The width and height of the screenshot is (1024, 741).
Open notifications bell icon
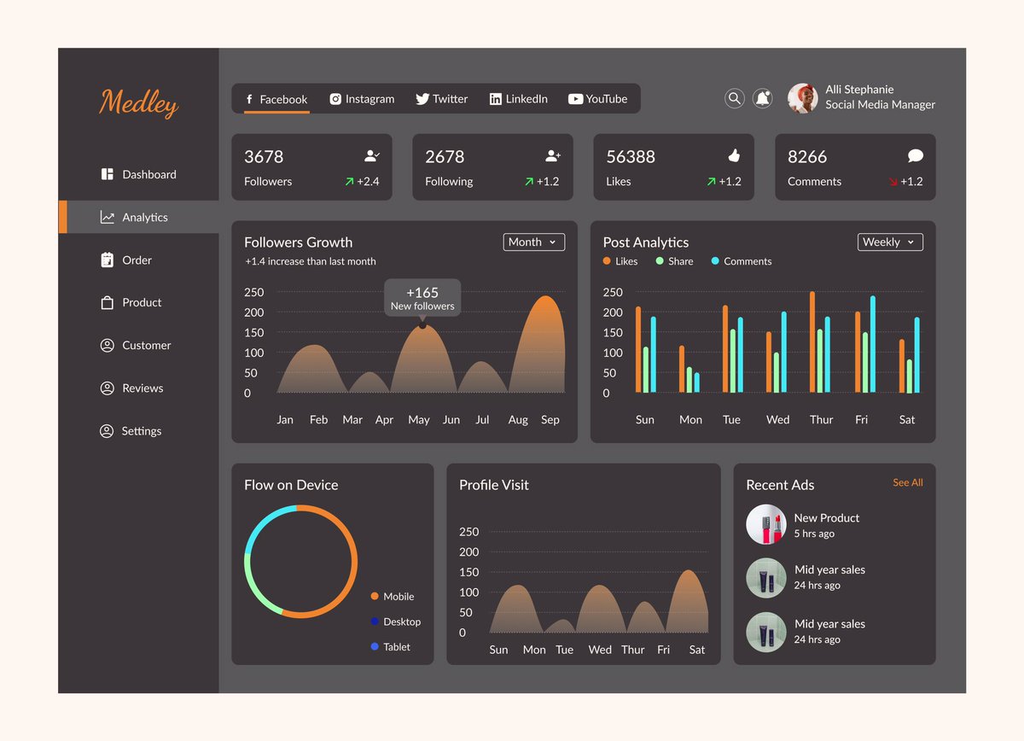click(763, 98)
